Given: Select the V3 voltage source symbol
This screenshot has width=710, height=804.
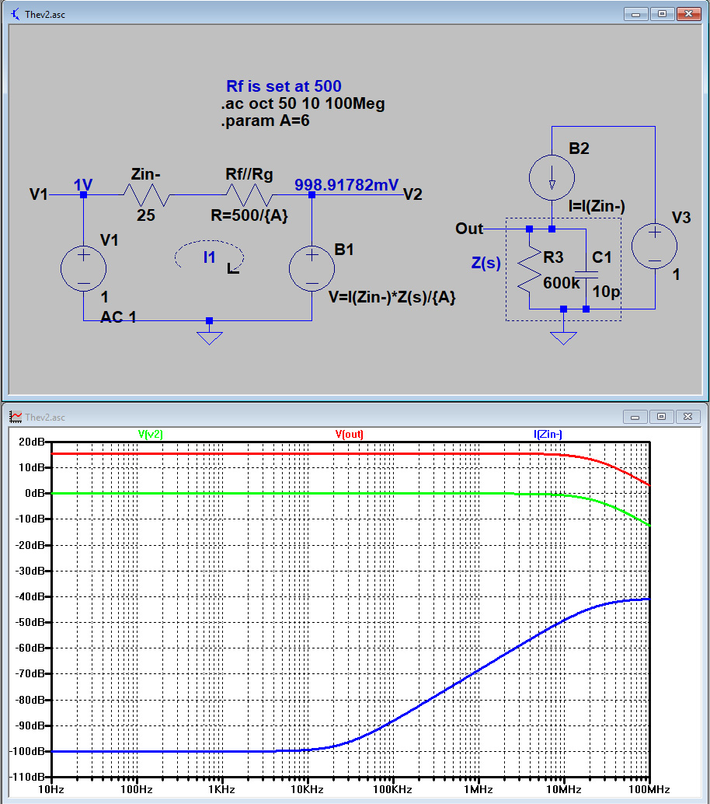Looking at the screenshot, I should coord(655,246).
